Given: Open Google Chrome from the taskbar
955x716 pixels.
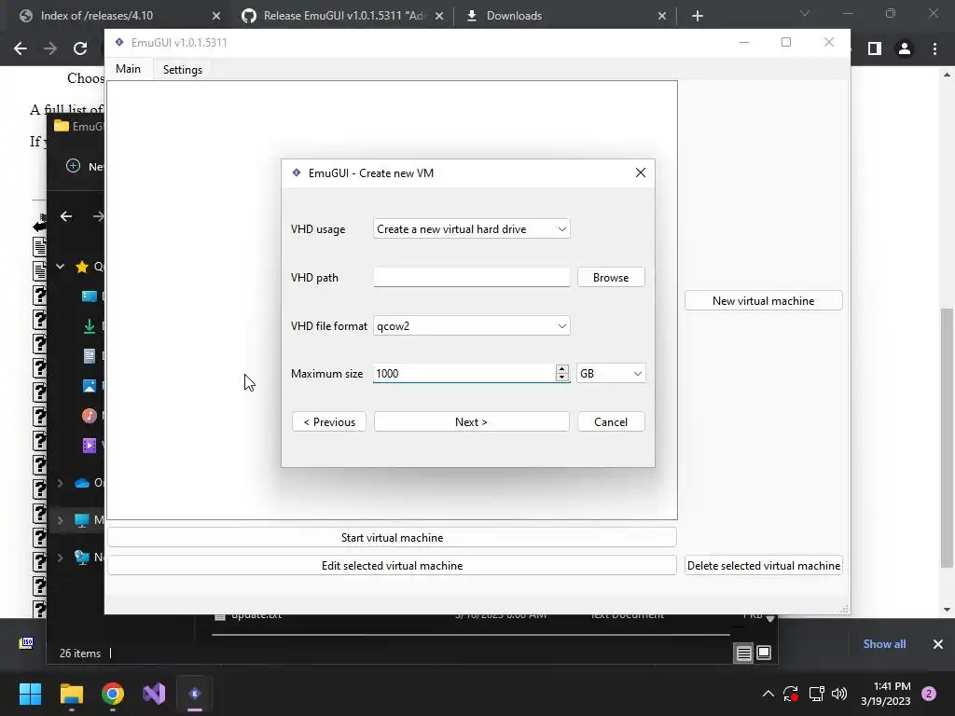Looking at the screenshot, I should pos(113,694).
